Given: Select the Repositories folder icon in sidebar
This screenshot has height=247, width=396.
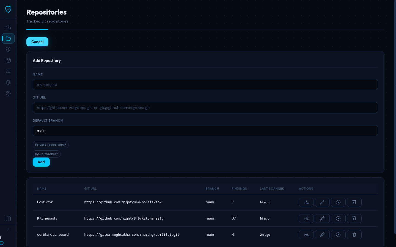Looking at the screenshot, I should tap(8, 38).
